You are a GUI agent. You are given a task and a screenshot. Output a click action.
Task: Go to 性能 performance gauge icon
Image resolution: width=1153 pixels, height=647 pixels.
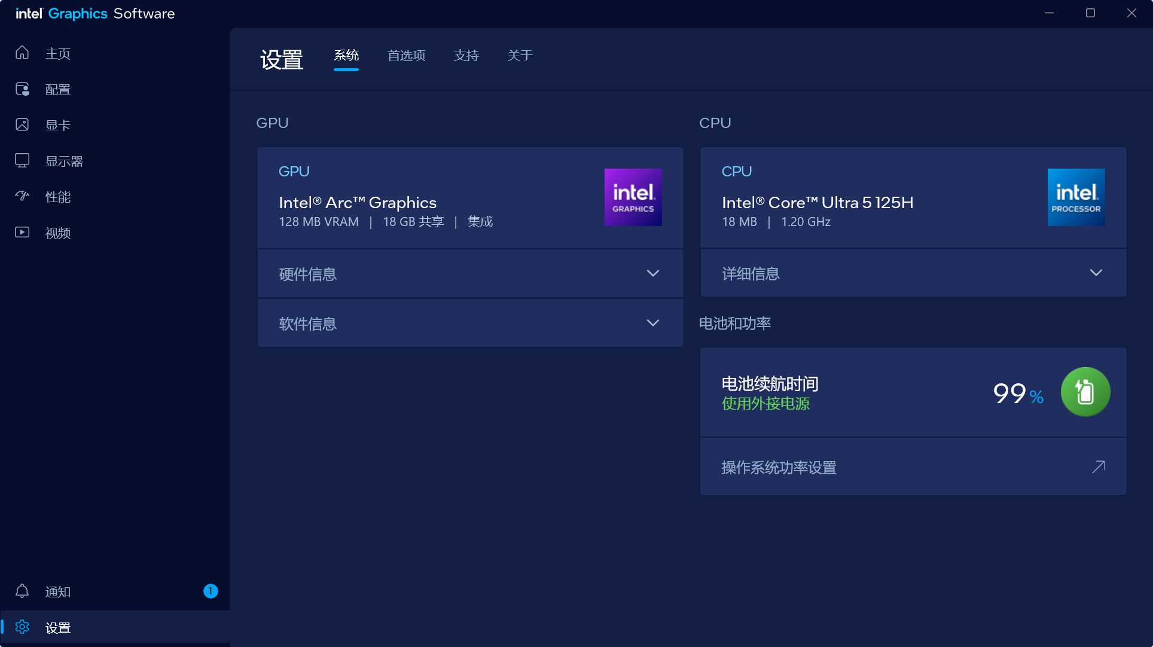[x=22, y=196]
